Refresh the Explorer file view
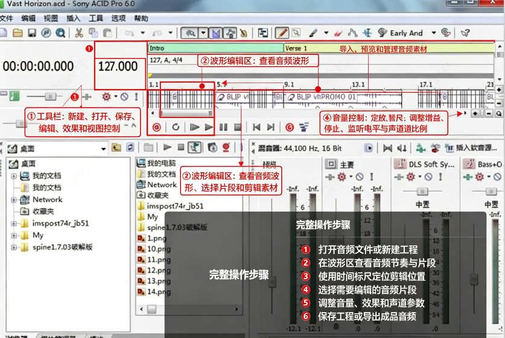 click(x=130, y=148)
